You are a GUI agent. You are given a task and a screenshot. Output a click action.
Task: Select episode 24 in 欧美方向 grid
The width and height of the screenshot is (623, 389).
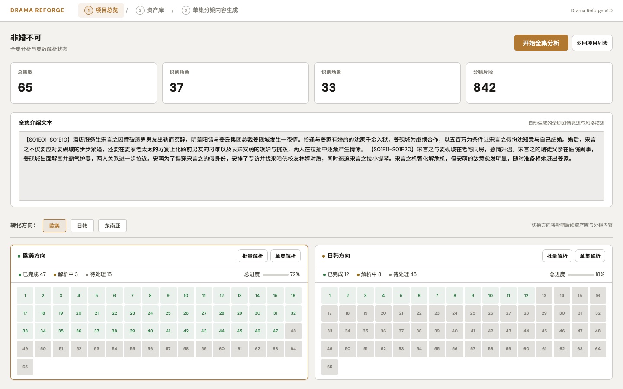pos(150,313)
